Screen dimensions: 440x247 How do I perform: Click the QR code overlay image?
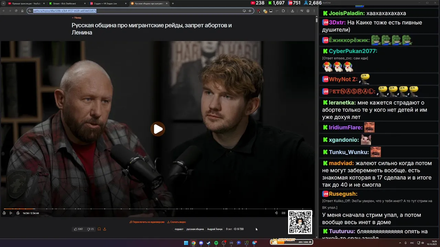[300, 222]
